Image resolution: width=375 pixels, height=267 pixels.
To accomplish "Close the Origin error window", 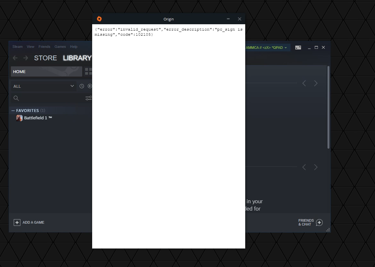I will 239,19.
